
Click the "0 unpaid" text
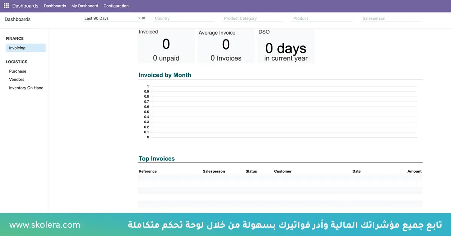point(166,58)
